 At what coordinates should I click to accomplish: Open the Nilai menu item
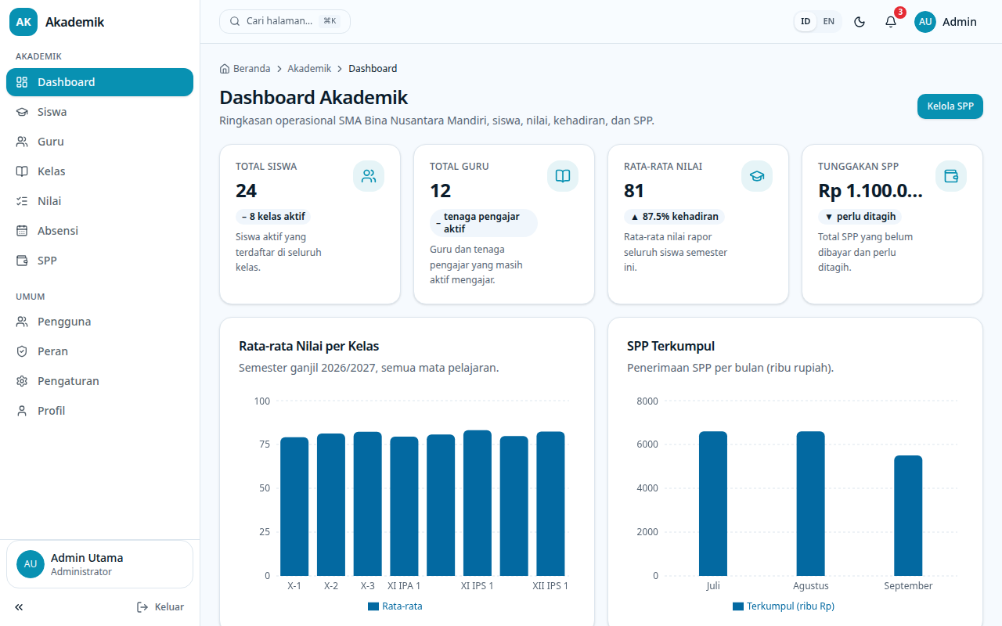point(99,201)
